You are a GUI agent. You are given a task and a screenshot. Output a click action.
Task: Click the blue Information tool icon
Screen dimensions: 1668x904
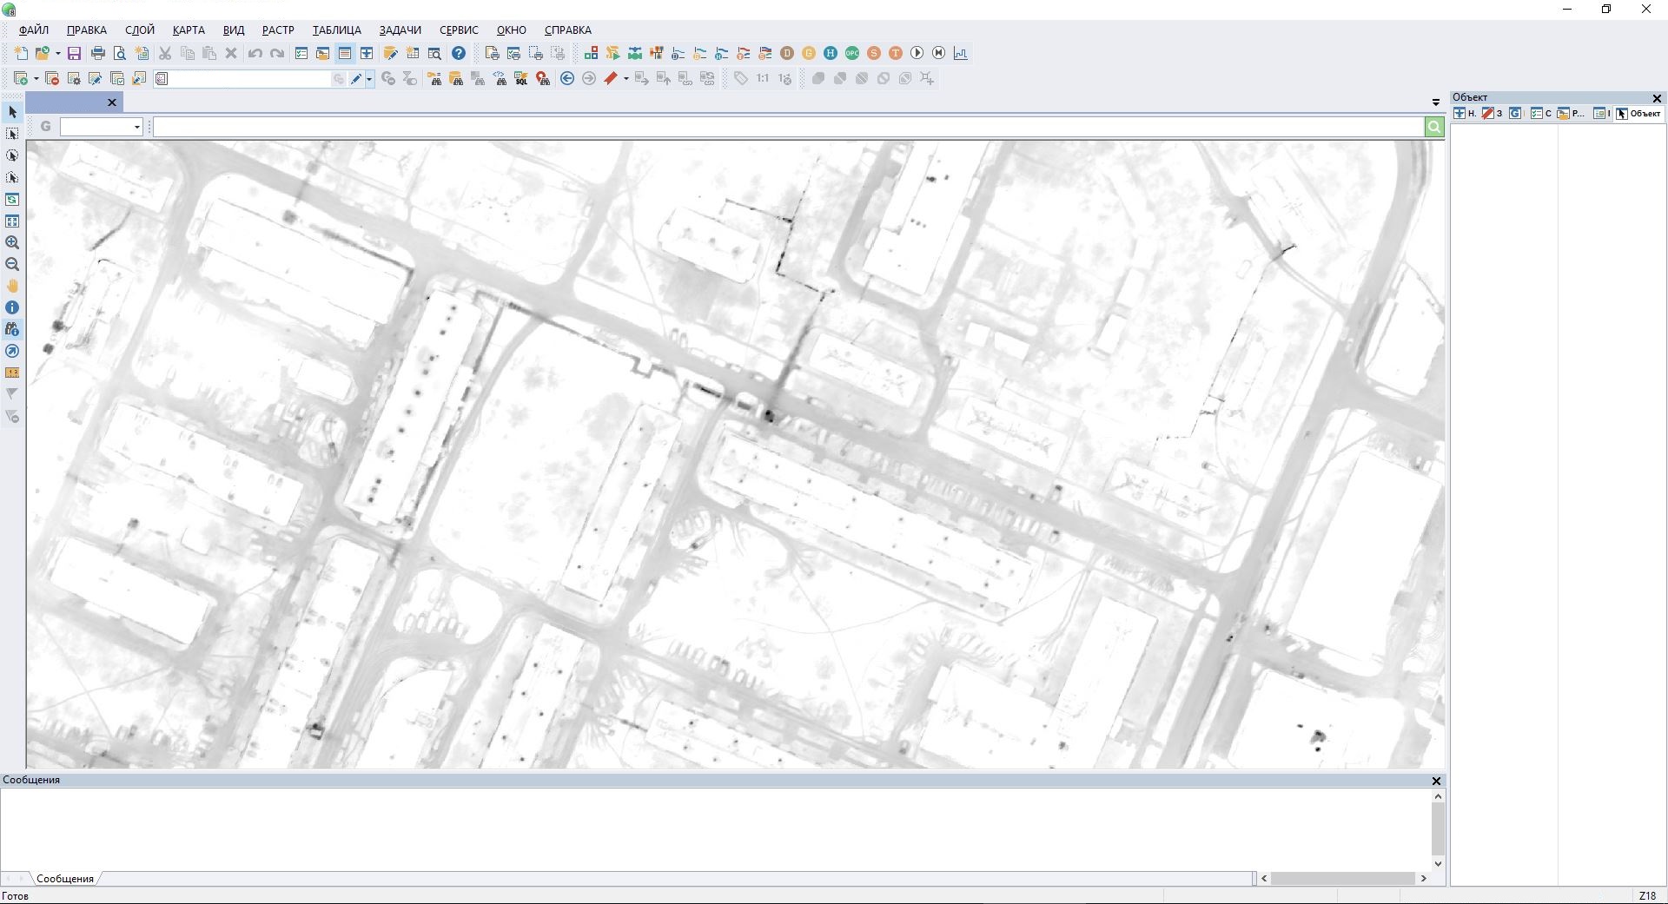(x=12, y=308)
